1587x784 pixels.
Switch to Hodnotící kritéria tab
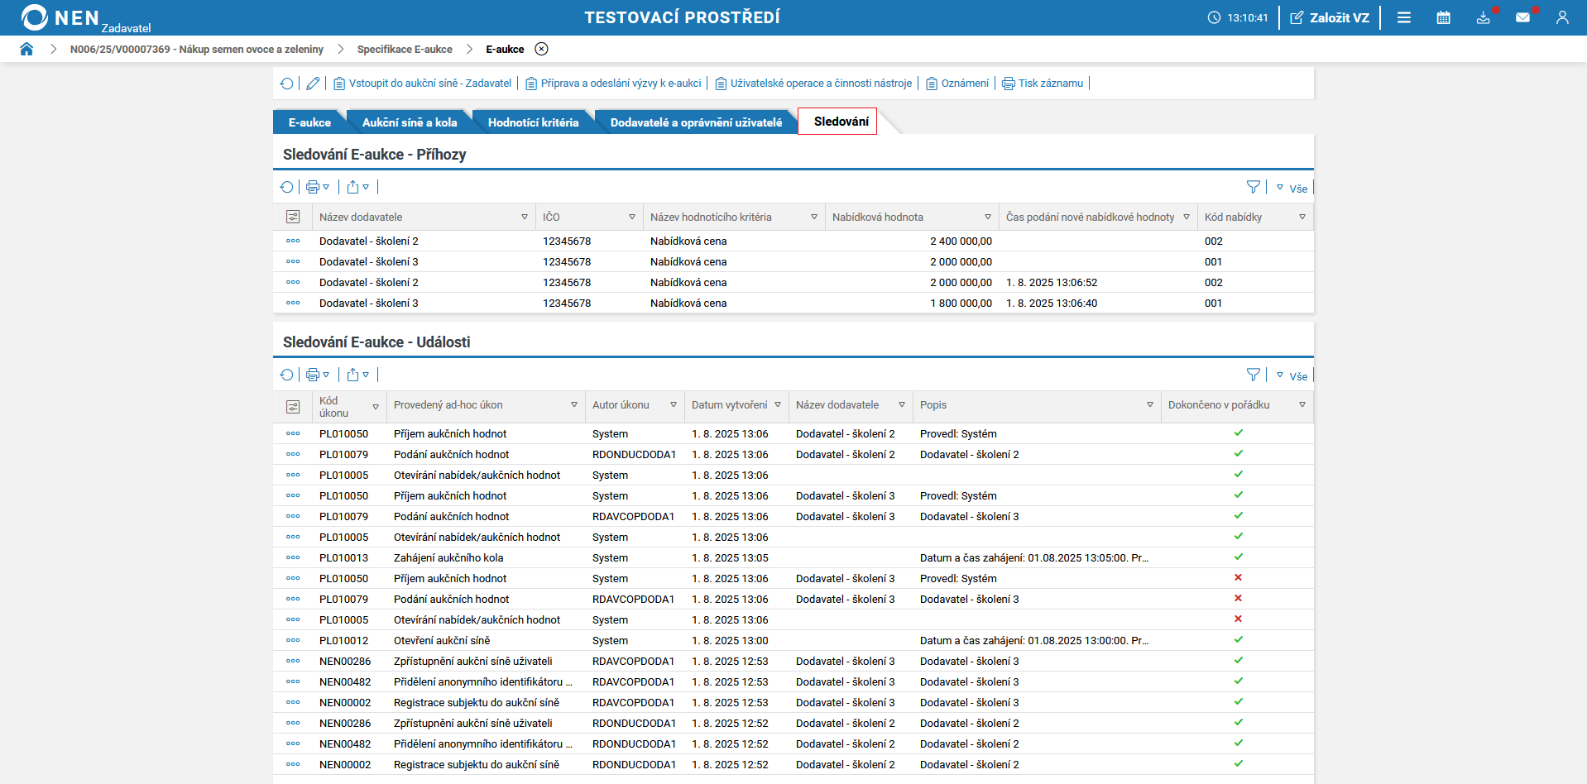[x=533, y=122]
